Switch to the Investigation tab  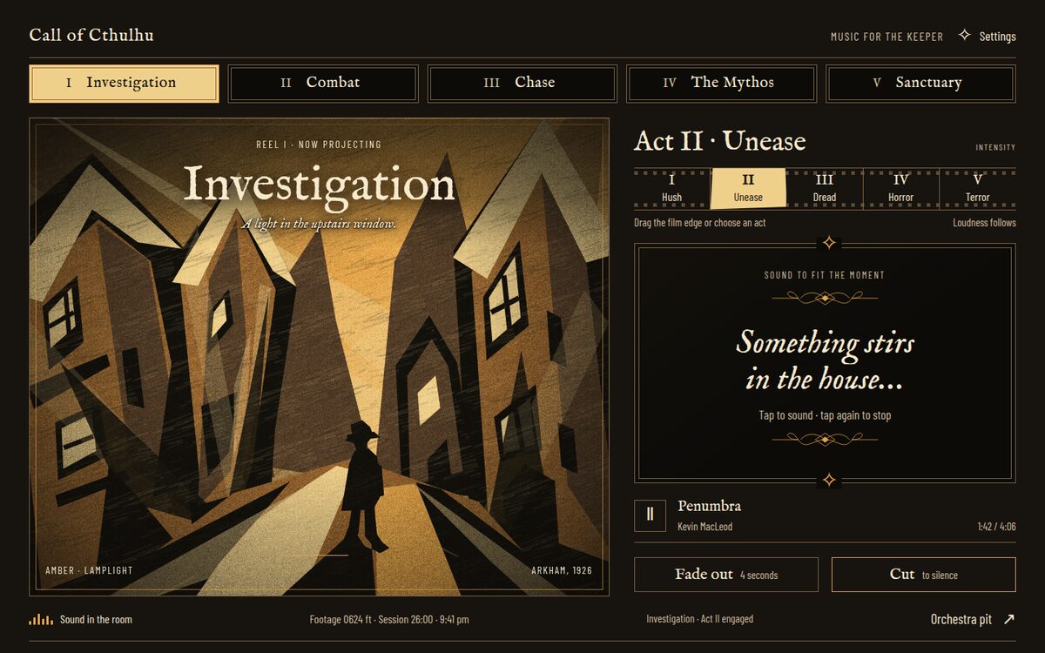(124, 84)
